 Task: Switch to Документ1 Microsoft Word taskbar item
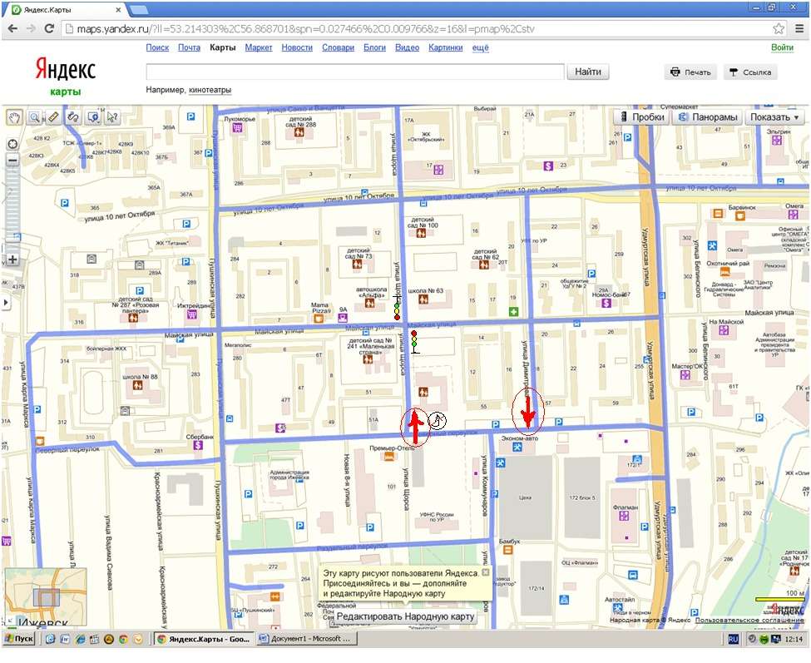pos(306,639)
